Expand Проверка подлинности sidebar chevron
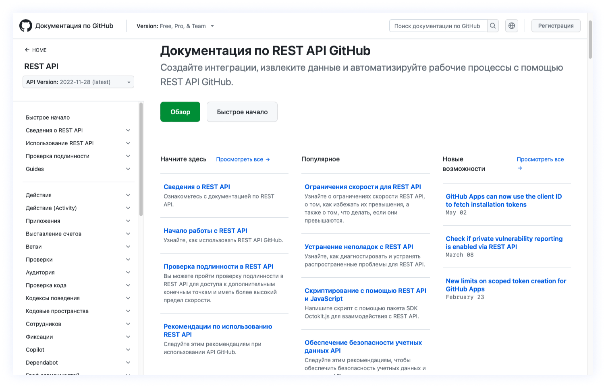The width and height of the screenshot is (606, 388). click(128, 156)
